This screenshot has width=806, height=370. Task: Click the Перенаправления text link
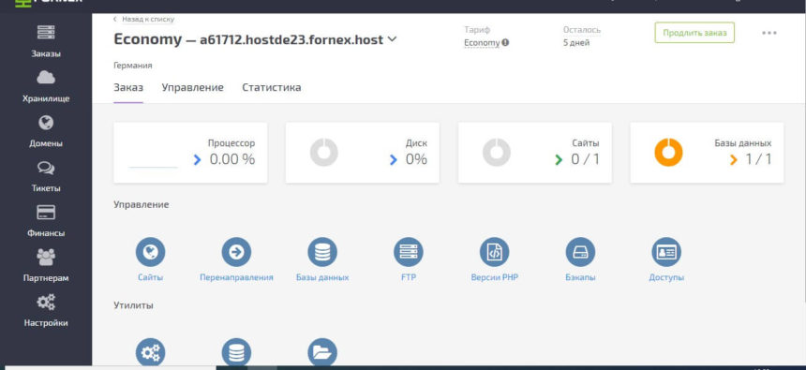236,277
